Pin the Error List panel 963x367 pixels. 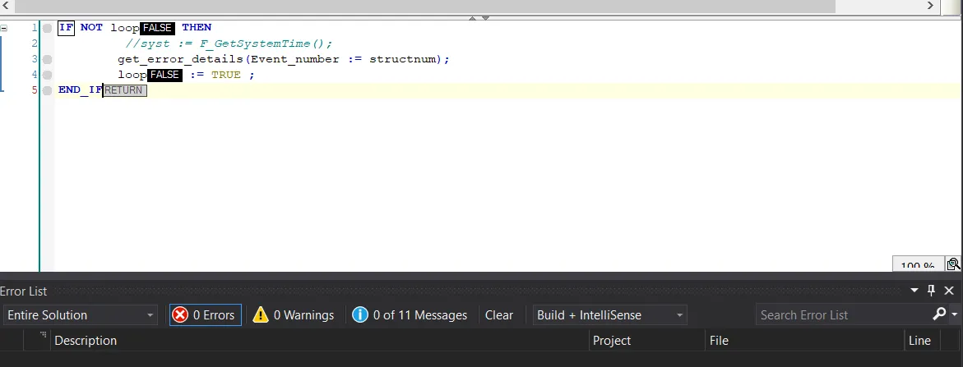click(932, 291)
